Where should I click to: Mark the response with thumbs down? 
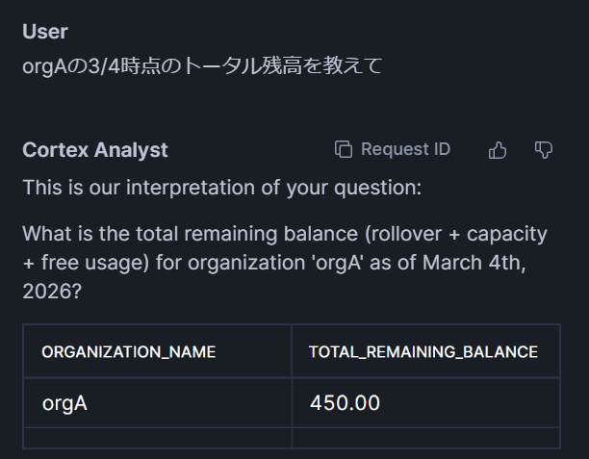[544, 149]
